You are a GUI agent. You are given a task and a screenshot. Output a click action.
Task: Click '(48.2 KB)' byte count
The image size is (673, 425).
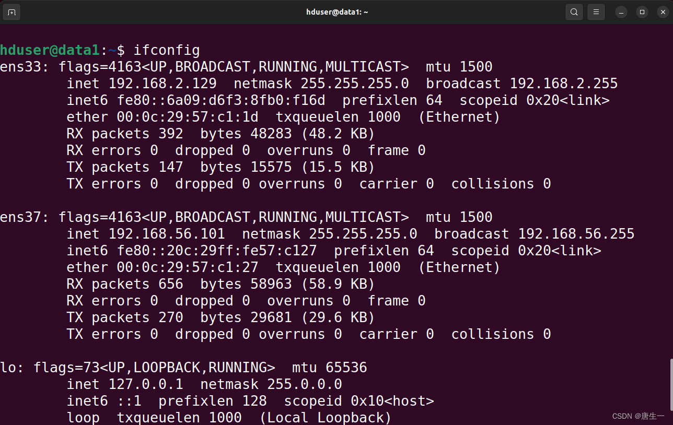(x=338, y=134)
